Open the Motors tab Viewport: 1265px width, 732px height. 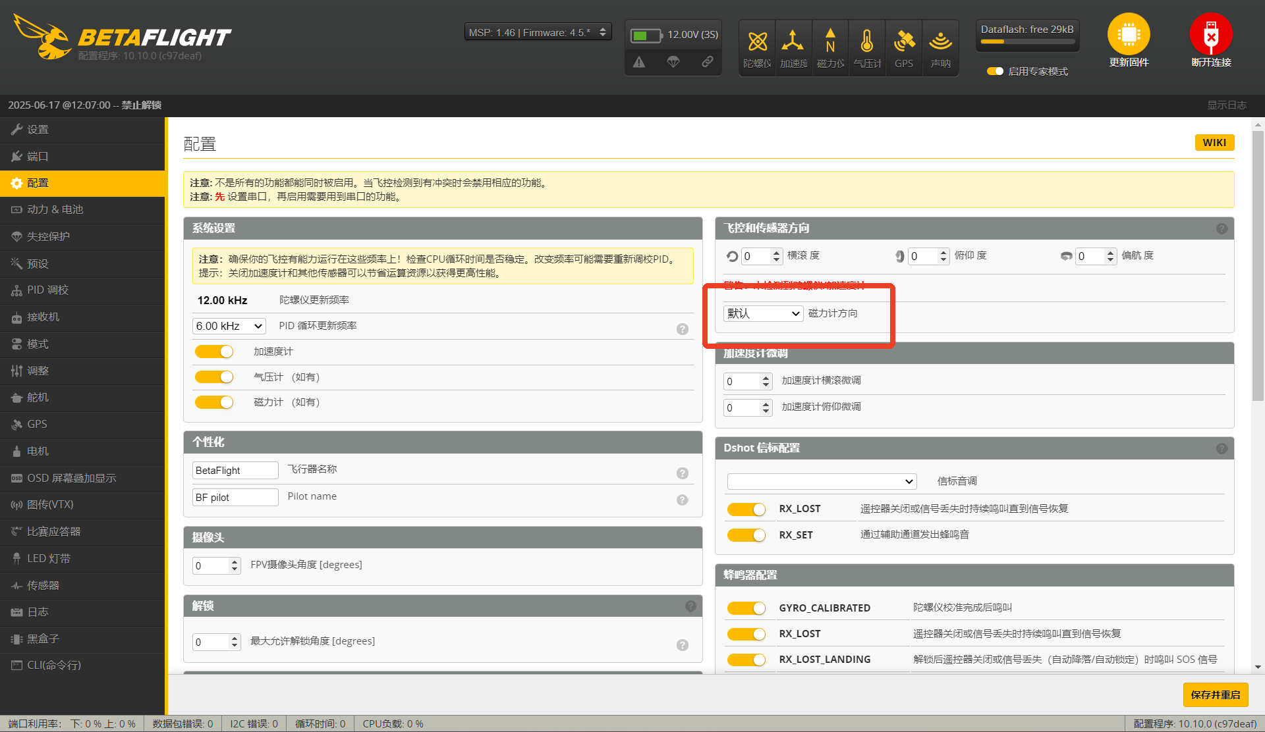point(82,451)
